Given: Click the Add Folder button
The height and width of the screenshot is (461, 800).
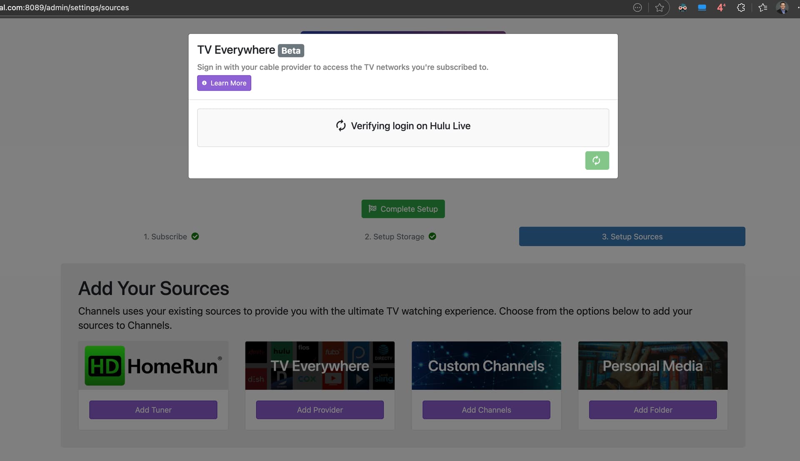Looking at the screenshot, I should pos(652,410).
